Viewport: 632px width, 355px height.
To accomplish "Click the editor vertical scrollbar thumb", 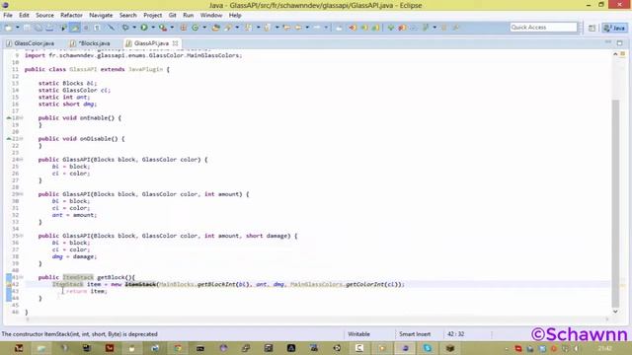I will tap(615, 202).
